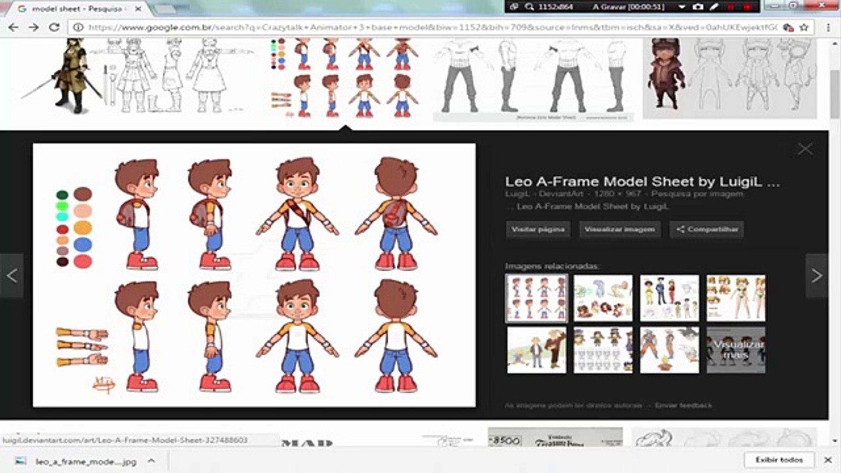This screenshot has width=841, height=473.
Task: Open the recorder dropdown arrow
Action: pyautogui.click(x=682, y=7)
